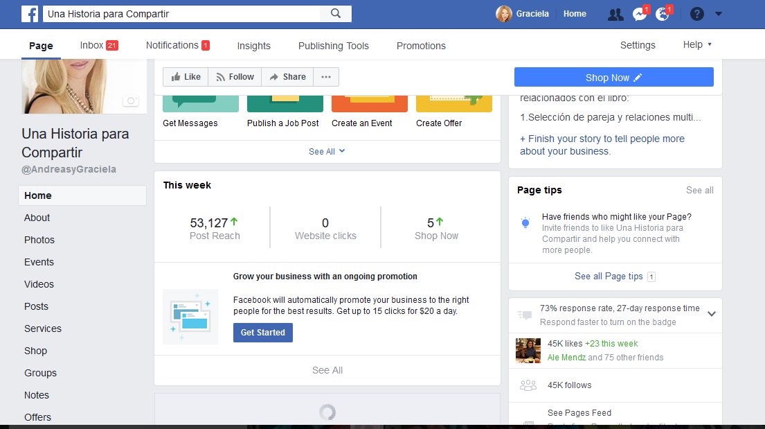
Task: Open the Promotions tab
Action: tap(421, 46)
